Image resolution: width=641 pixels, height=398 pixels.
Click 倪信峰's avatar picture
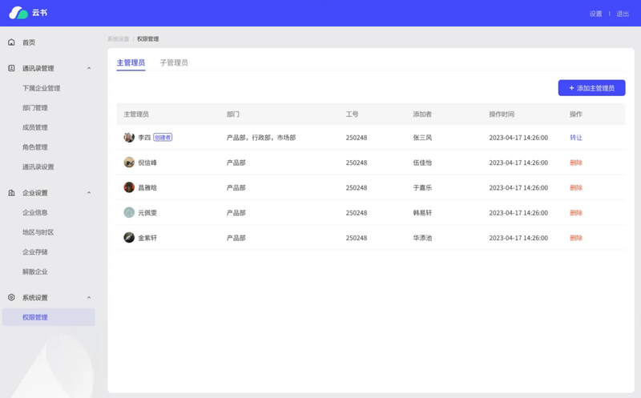(x=129, y=163)
